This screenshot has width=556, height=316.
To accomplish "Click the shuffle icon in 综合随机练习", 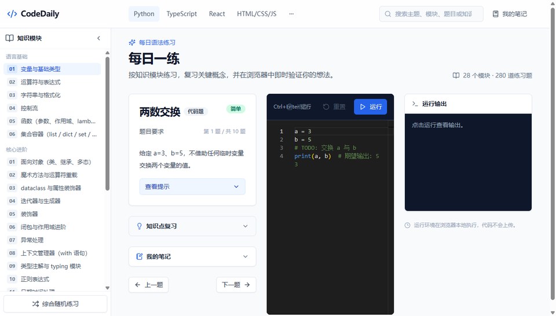I will (35, 304).
